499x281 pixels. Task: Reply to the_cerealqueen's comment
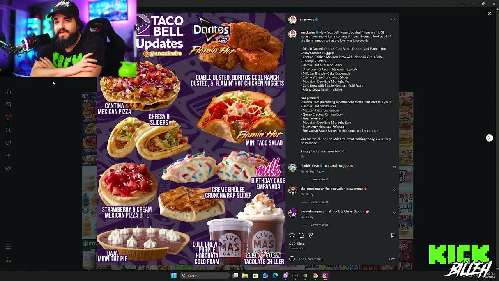(x=310, y=194)
